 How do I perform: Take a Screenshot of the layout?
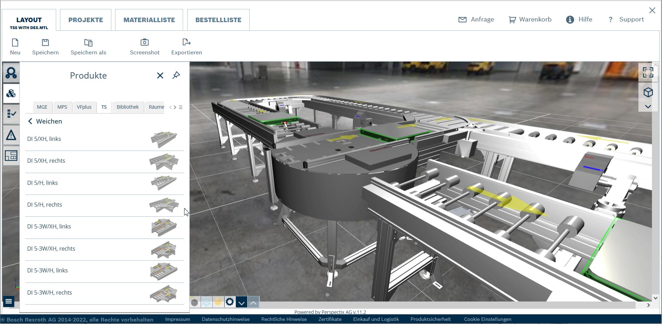[145, 47]
